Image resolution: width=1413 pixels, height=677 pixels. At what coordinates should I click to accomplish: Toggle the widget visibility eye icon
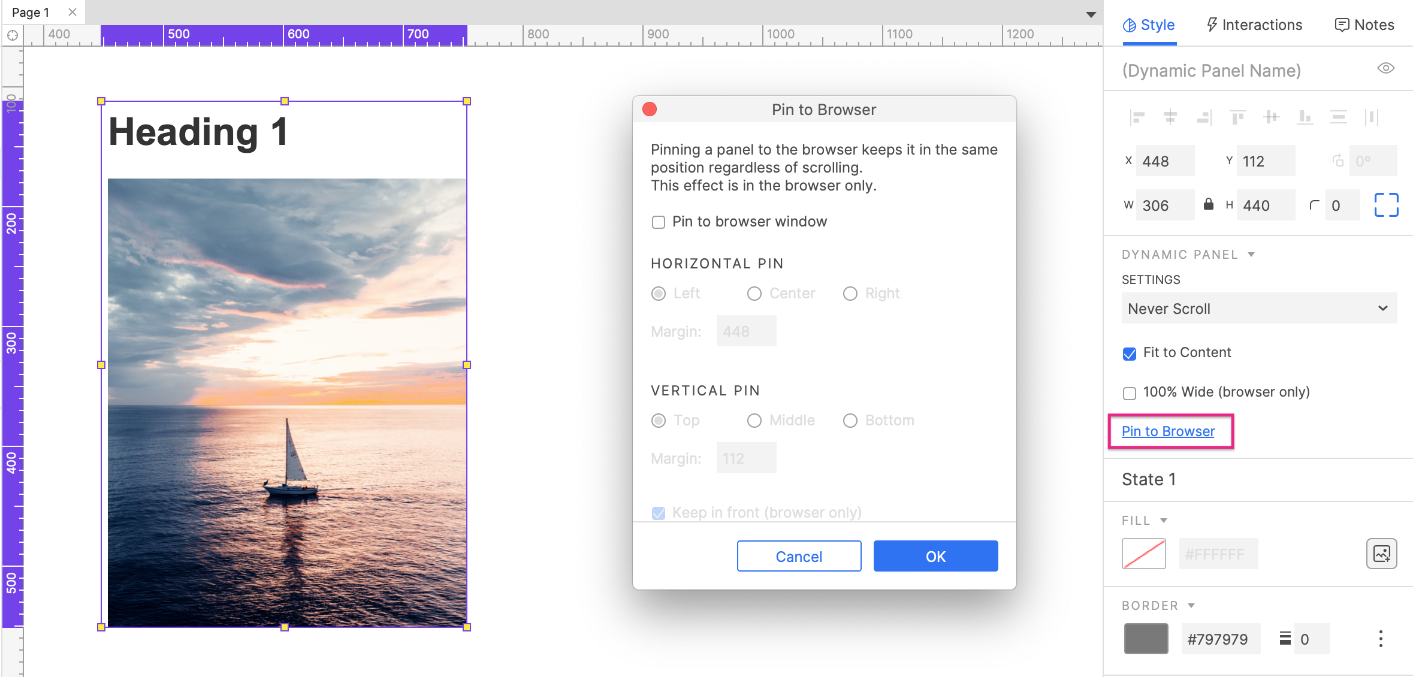tap(1386, 68)
